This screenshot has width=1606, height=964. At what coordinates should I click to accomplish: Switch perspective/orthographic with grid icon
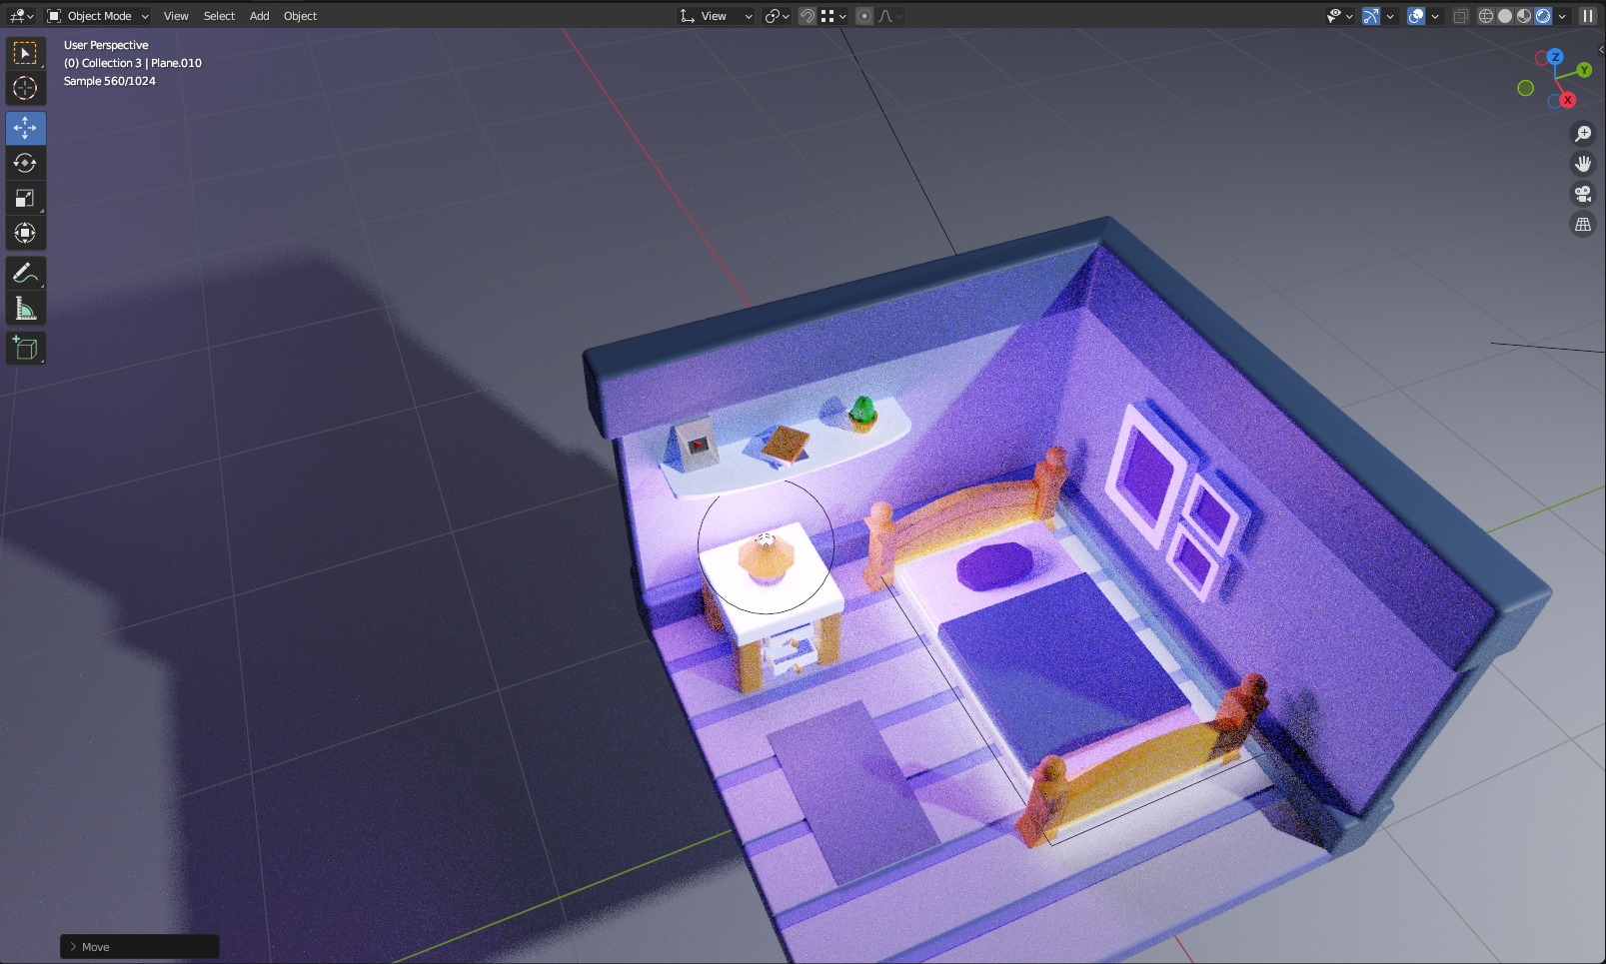coord(1583,225)
